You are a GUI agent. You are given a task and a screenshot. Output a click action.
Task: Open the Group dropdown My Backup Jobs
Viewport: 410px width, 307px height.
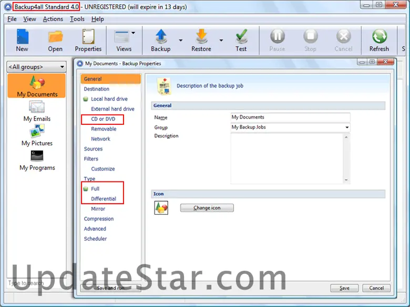coord(290,127)
